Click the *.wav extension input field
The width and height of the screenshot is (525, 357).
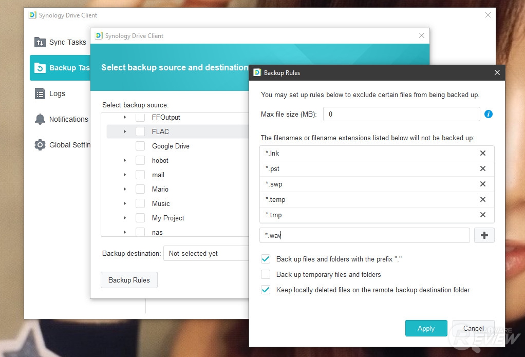365,235
